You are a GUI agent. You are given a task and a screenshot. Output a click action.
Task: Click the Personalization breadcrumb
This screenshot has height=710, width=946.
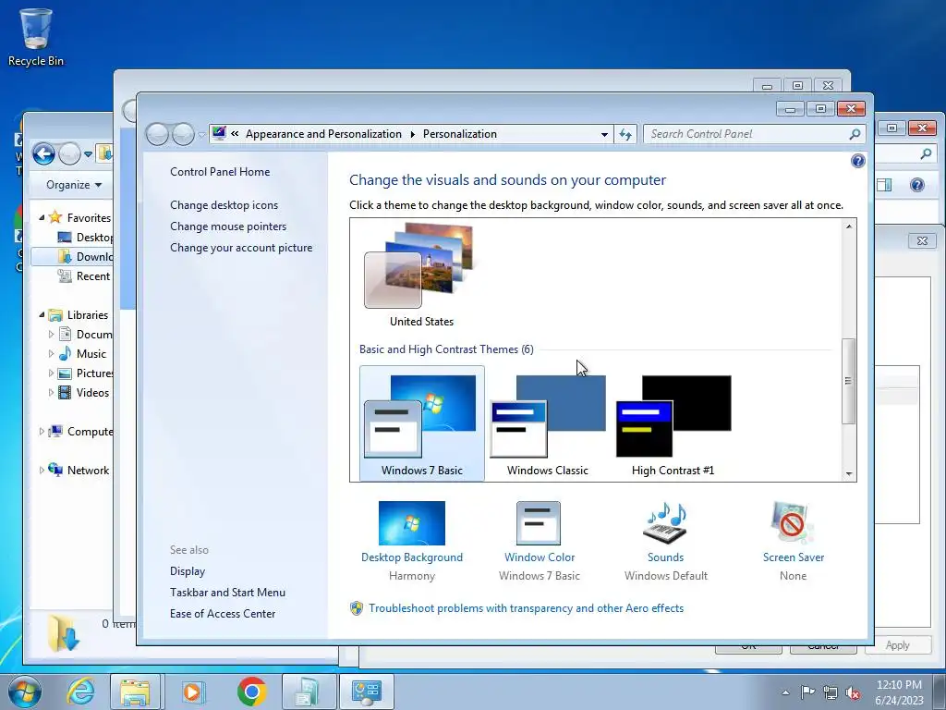[x=460, y=134]
